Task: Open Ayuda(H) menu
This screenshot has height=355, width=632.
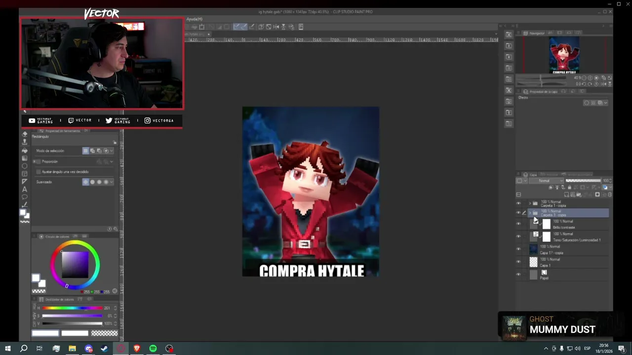Action: (194, 19)
